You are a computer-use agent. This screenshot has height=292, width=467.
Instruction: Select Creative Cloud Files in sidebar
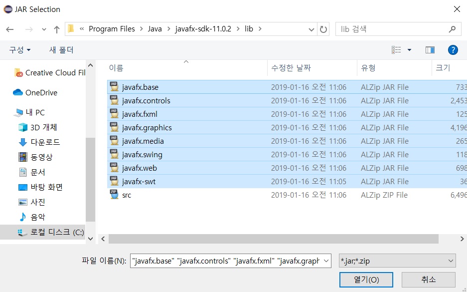49,73
